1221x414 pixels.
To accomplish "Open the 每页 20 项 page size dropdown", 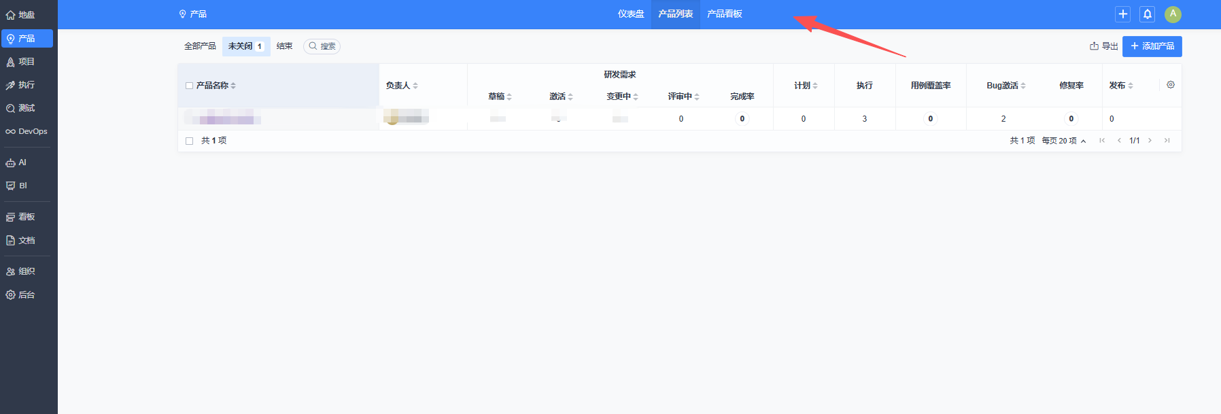I will click(x=1063, y=141).
